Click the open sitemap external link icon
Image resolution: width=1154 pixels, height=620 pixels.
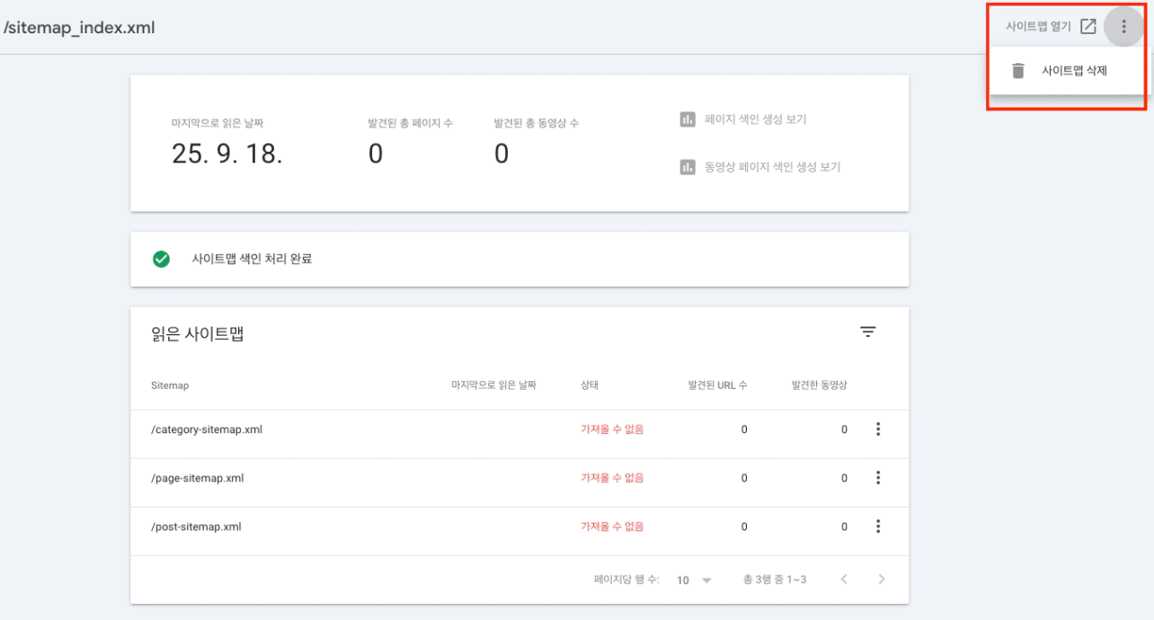click(x=1087, y=27)
